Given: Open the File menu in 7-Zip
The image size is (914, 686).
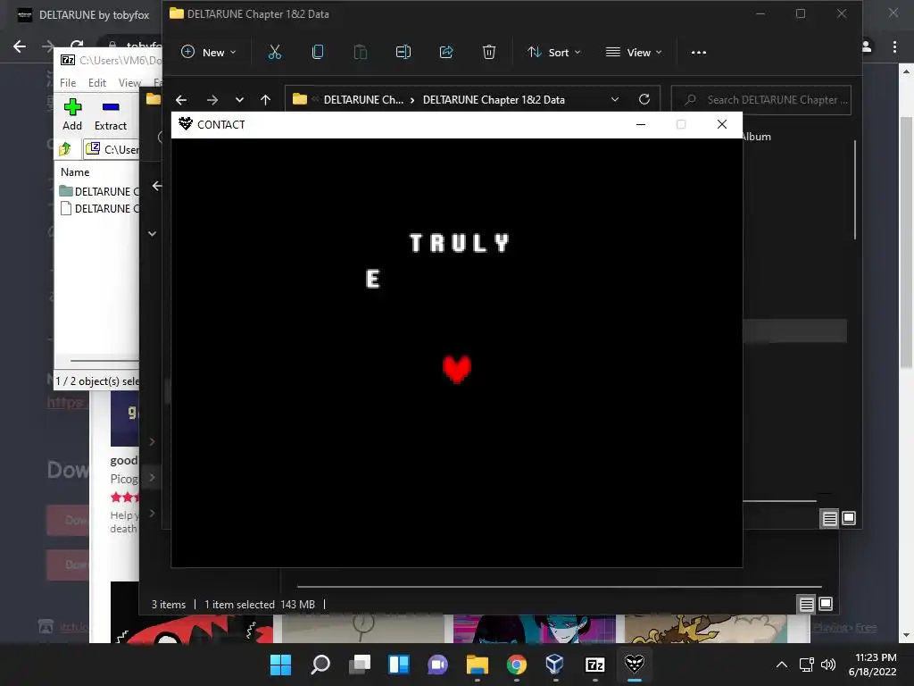Looking at the screenshot, I should 68,83.
